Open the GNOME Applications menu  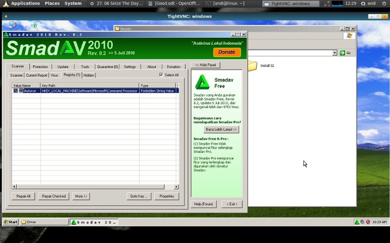(21, 3)
